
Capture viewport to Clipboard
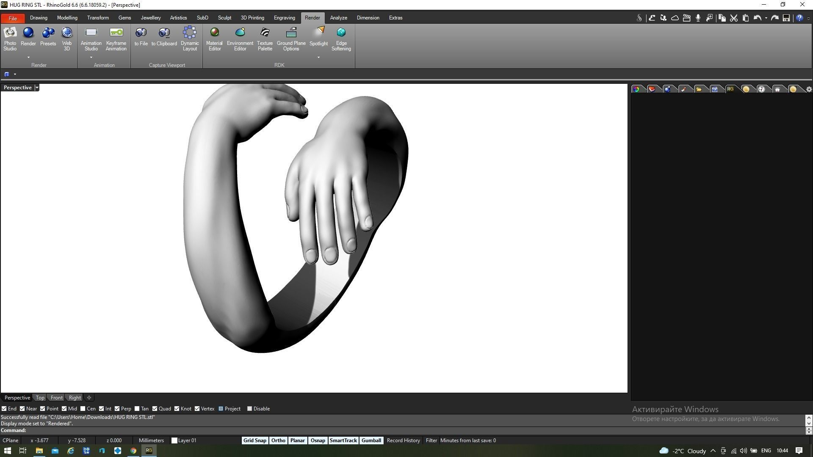click(164, 37)
